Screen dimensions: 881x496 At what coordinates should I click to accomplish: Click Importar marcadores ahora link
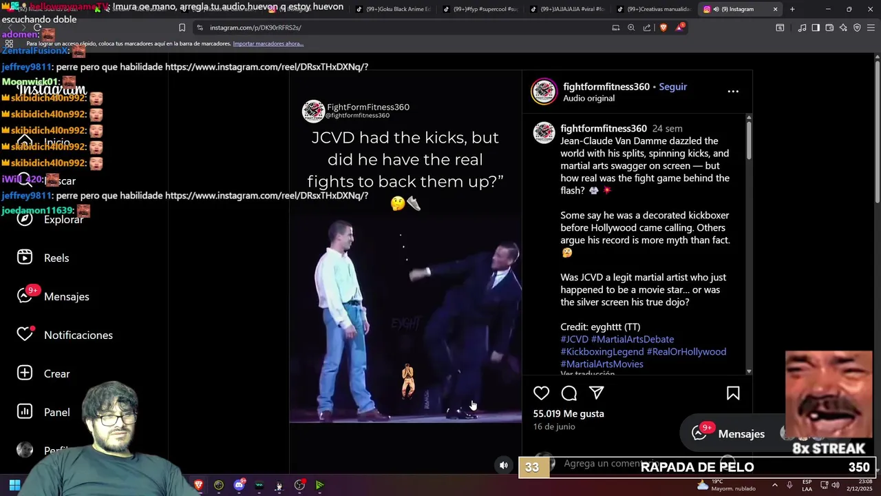(x=268, y=43)
